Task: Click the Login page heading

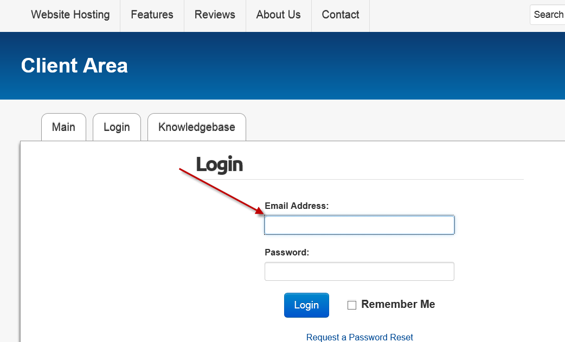Action: tap(220, 165)
